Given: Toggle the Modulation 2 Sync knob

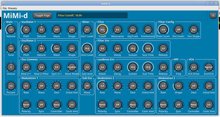Looking at the screenshot, I should [x=117, y=105].
